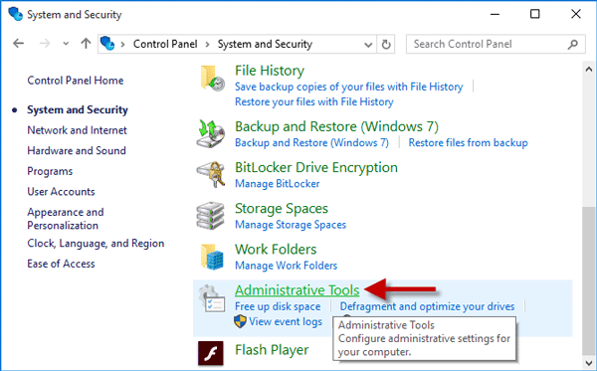Open BitLocker Drive Encryption heading
The width and height of the screenshot is (597, 371).
316,168
